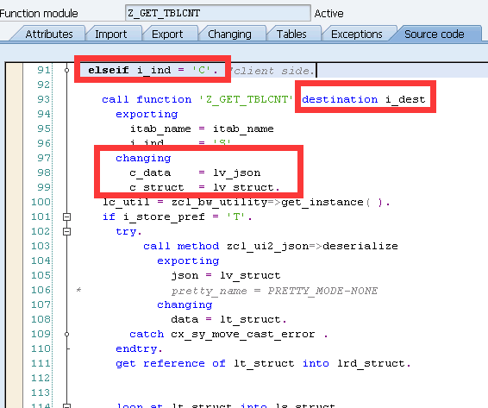488x408 pixels.
Task: Collapse the loop block at line 114
Action: point(66,405)
